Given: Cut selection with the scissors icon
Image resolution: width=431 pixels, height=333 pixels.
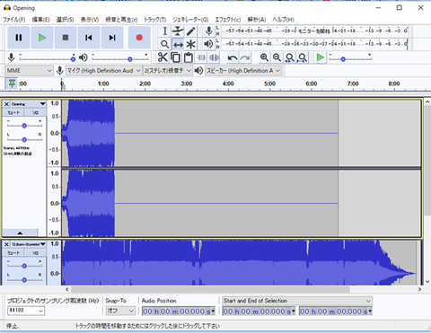Looking at the screenshot, I should (x=163, y=57).
